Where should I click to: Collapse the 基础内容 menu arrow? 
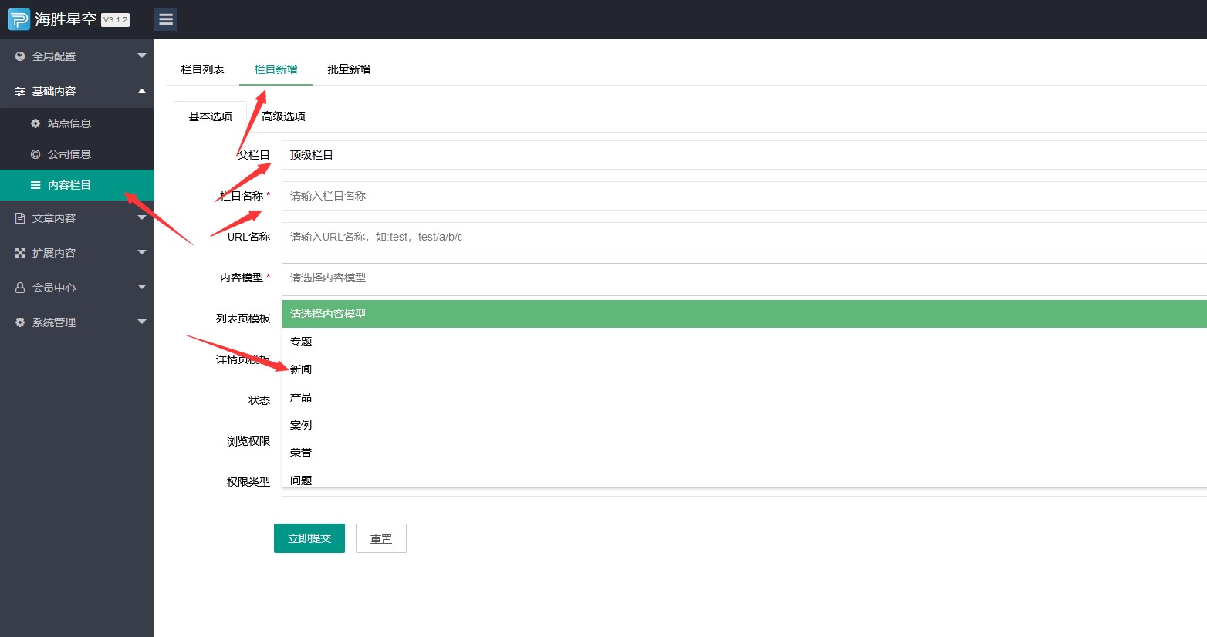pos(142,91)
